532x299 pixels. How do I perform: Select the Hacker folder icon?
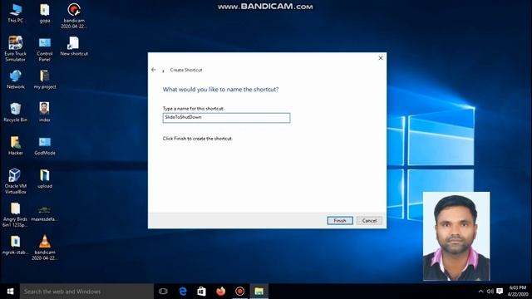pyautogui.click(x=16, y=145)
